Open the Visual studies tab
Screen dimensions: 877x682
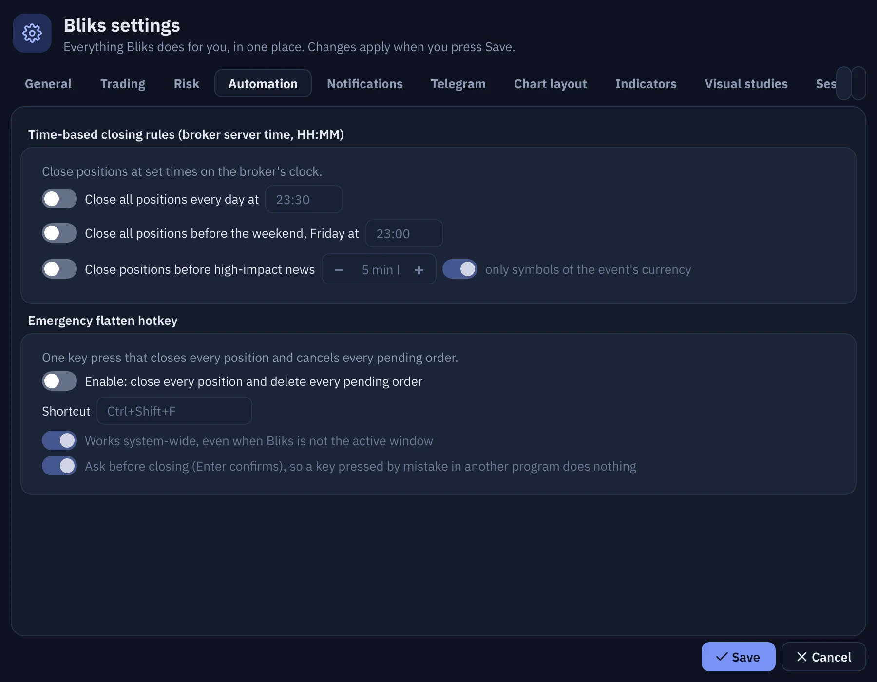click(746, 84)
